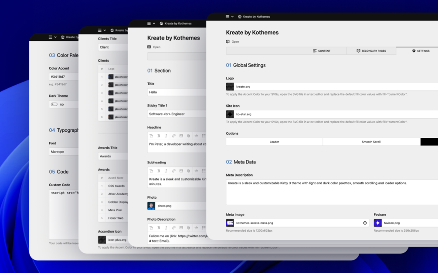Open the hamburger menu in the Color Palette window
Screen dimensions: 438x273
tap(51, 37)
